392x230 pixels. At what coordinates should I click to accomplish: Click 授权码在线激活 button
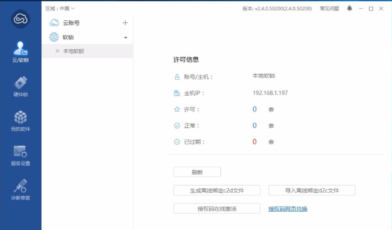click(217, 208)
